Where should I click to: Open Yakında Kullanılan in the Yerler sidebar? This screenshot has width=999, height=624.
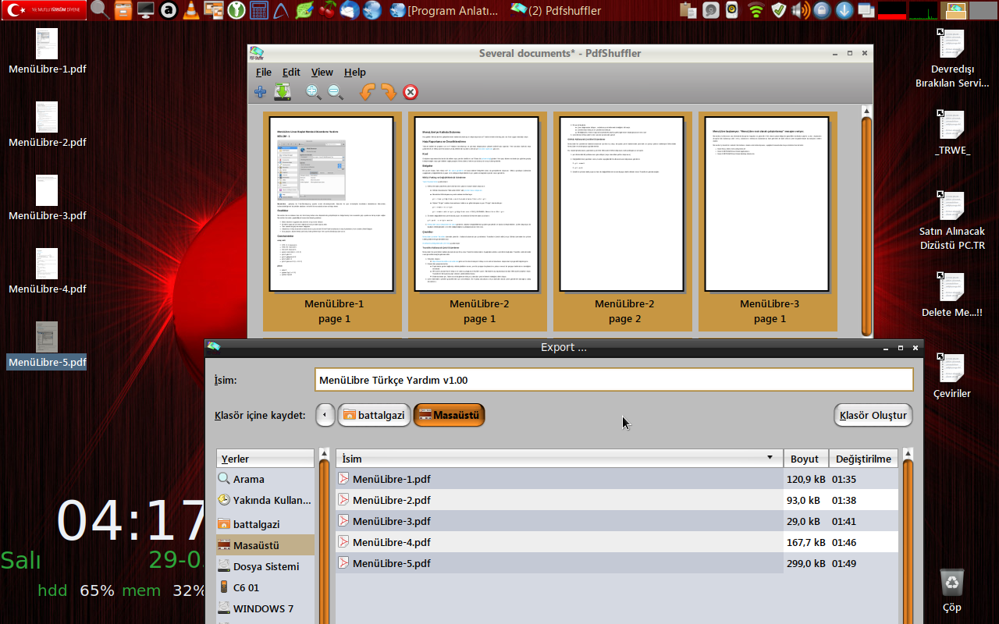coord(265,500)
